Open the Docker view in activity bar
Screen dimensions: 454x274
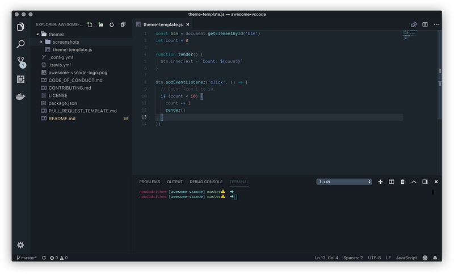coord(20,96)
